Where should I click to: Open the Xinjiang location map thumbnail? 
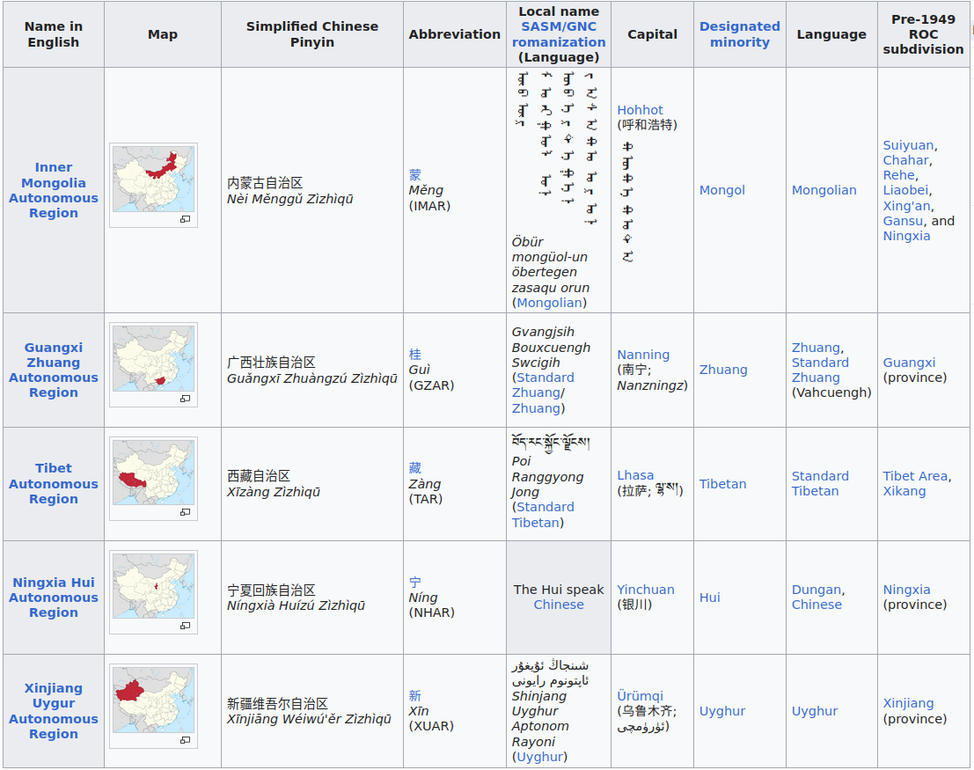153,700
